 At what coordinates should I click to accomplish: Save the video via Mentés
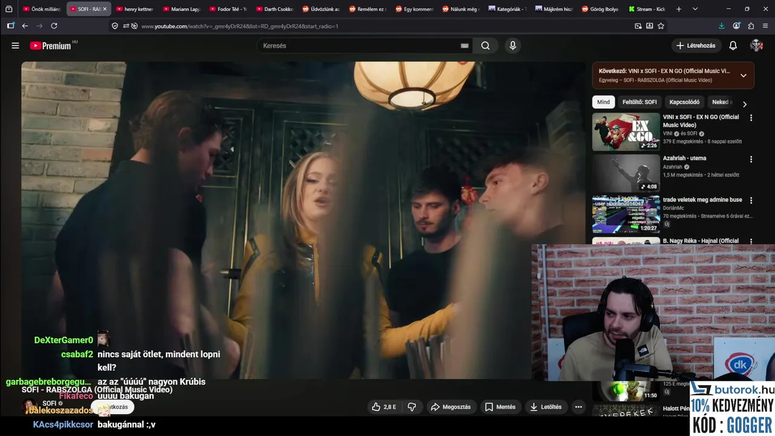pos(500,407)
